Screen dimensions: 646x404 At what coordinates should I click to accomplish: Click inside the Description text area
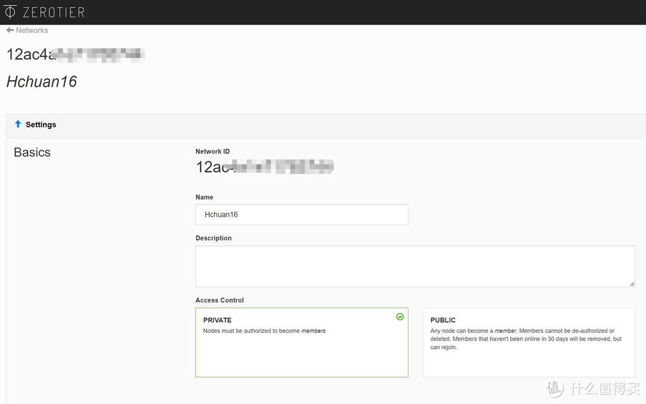(415, 266)
